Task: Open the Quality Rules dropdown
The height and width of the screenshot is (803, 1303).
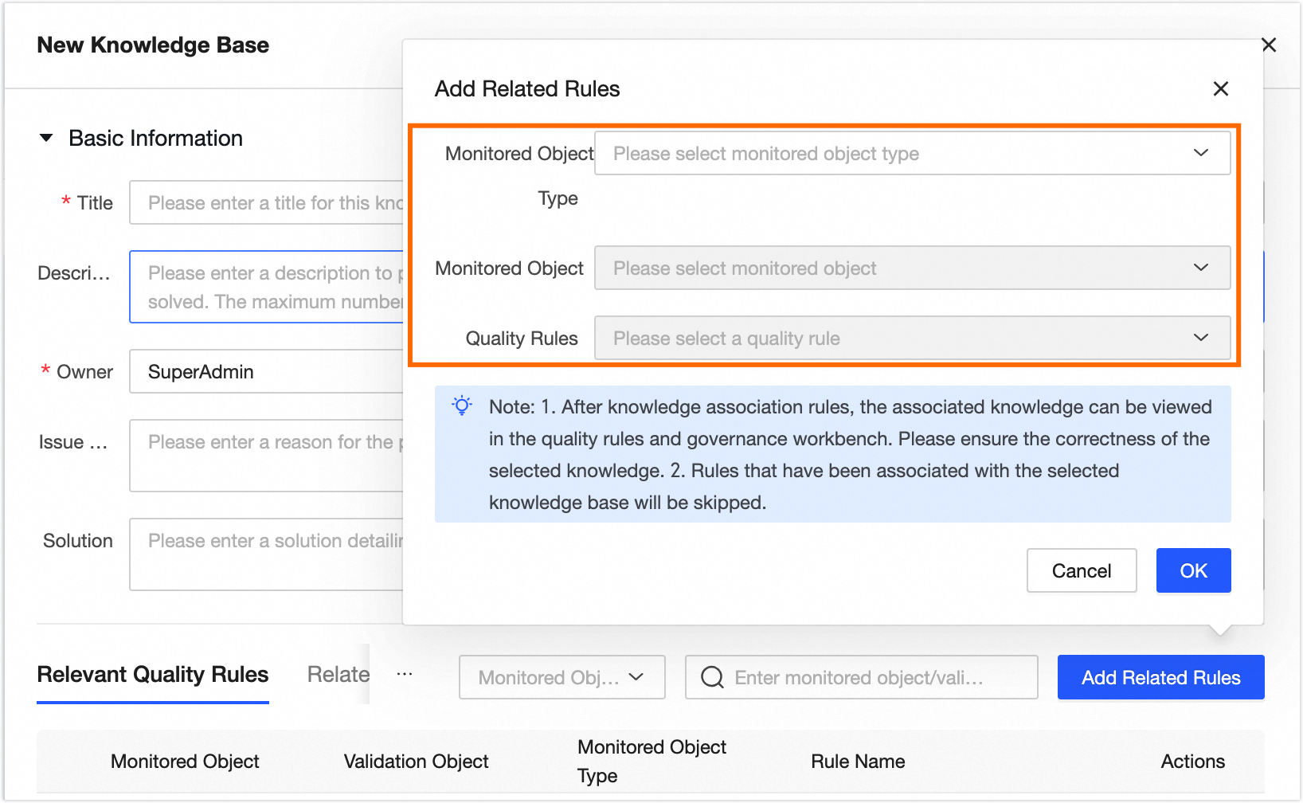Action: tap(912, 338)
